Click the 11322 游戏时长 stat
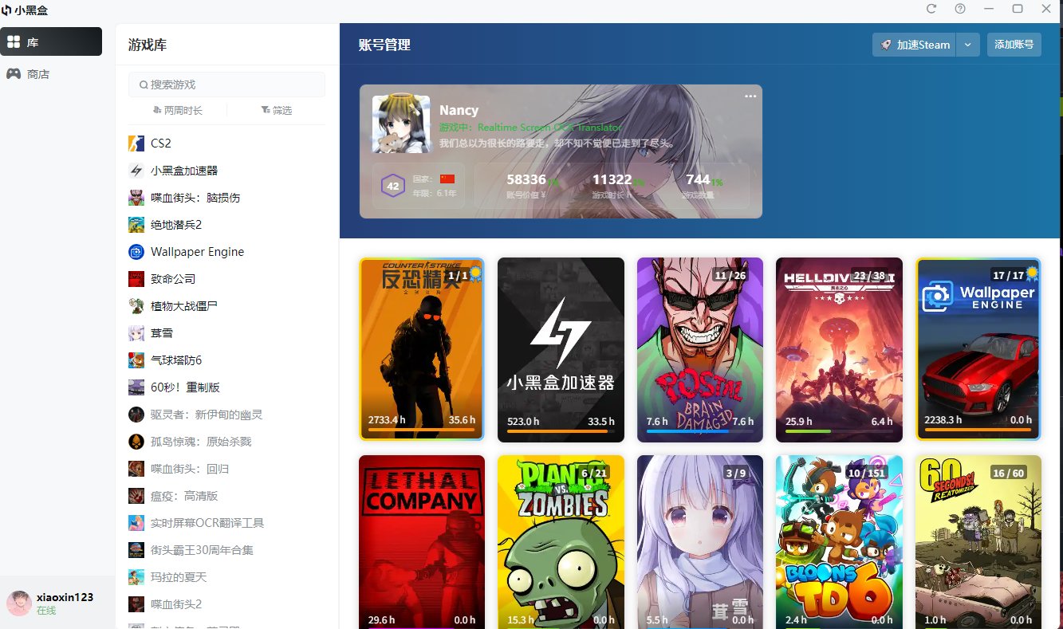 click(x=612, y=186)
